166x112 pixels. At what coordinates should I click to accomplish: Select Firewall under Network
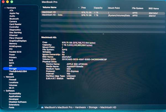(13, 79)
